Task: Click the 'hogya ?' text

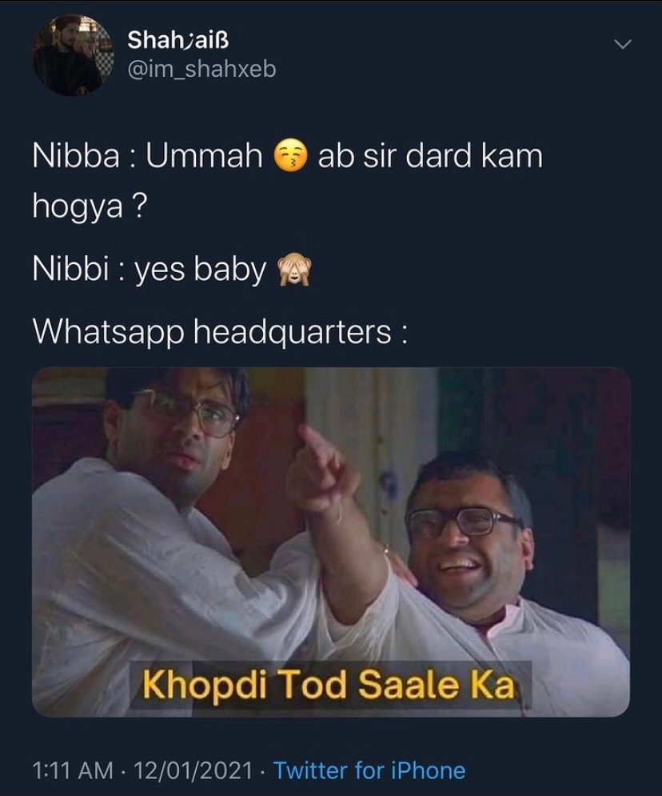Action: coord(90,206)
